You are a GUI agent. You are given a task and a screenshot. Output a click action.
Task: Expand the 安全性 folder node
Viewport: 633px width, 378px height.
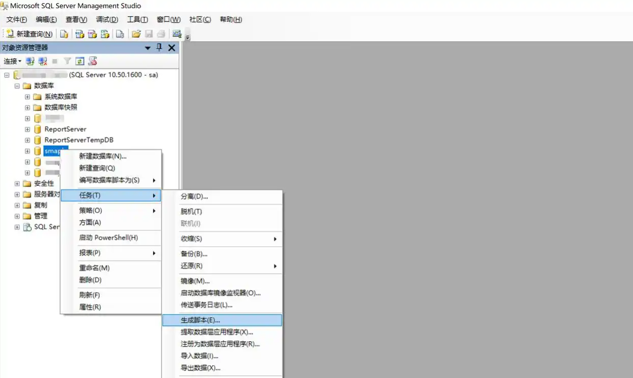tap(17, 183)
